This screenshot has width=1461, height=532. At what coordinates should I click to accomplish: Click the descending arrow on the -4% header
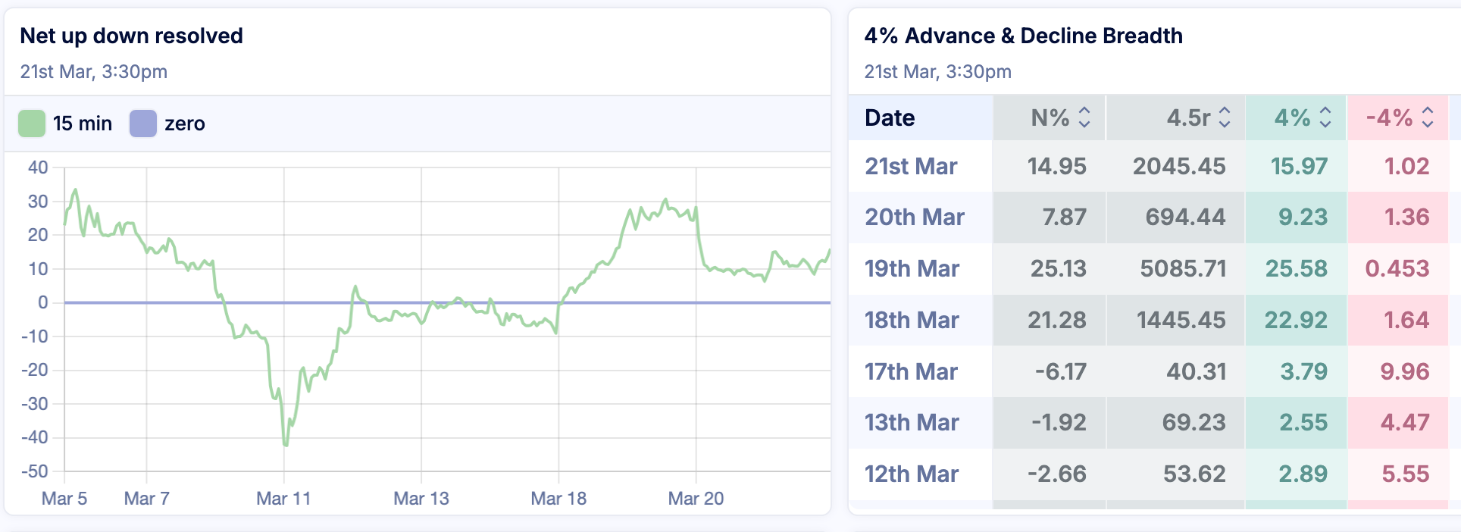tap(1429, 123)
